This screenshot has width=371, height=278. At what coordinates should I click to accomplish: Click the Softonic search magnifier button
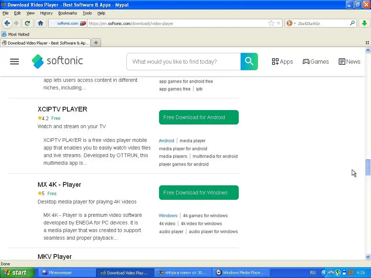pyautogui.click(x=249, y=62)
